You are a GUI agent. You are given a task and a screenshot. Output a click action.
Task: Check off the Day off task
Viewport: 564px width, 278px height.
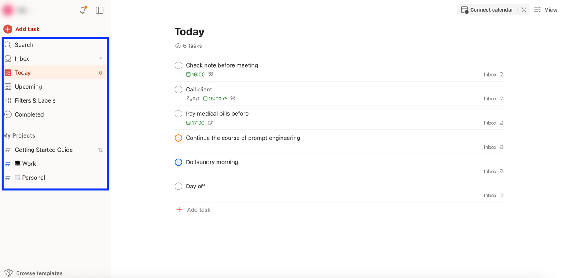[x=178, y=187]
